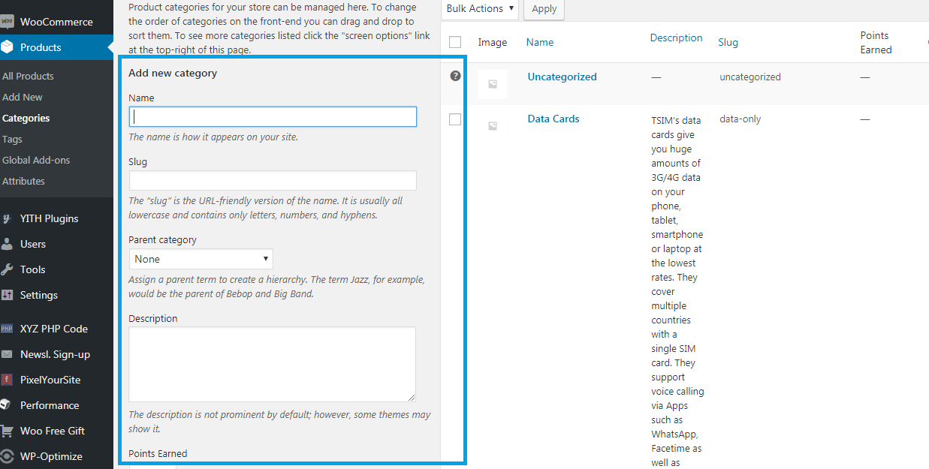Open the Tags submenu item
The image size is (929, 469).
12,139
